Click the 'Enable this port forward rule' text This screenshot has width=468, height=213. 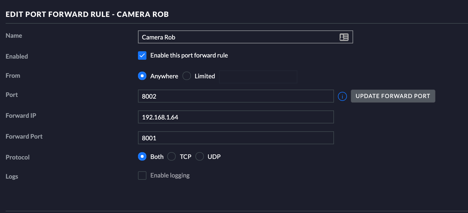[189, 56]
